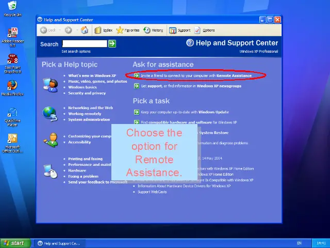Select Adobe Reader 6.0 desktop icon

(x=12, y=37)
